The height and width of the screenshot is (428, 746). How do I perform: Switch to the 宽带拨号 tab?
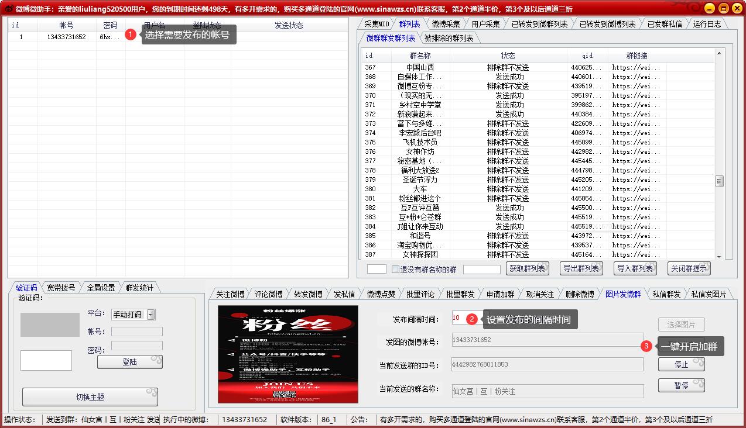coord(61,288)
